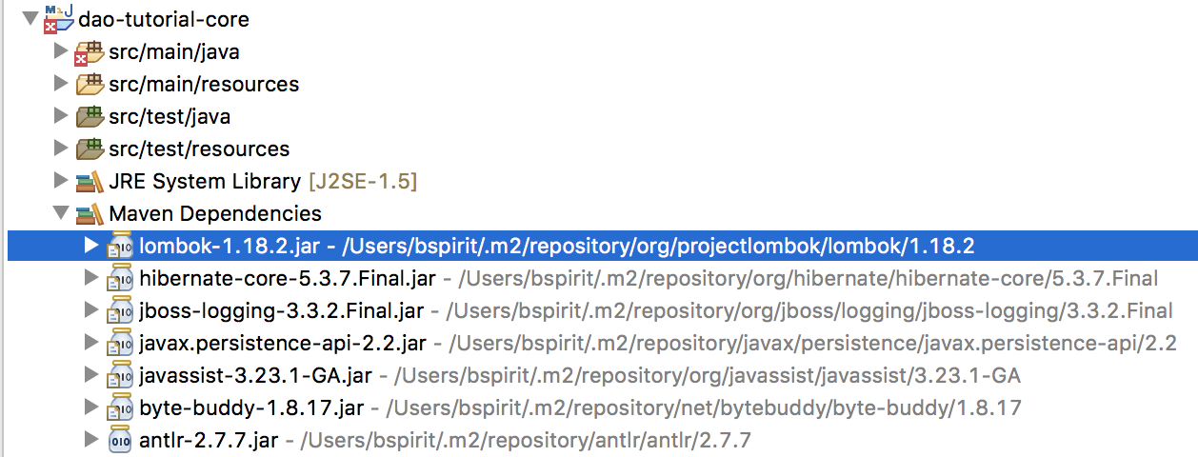This screenshot has height=457, width=1198.
Task: Collapse the Maven Dependencies node
Action: (61, 213)
